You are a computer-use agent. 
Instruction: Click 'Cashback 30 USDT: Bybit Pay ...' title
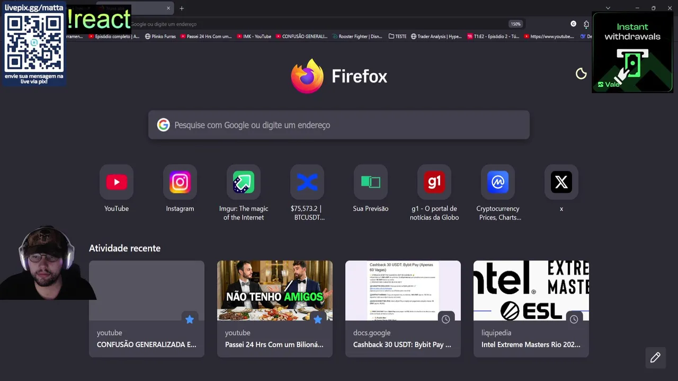click(x=402, y=344)
